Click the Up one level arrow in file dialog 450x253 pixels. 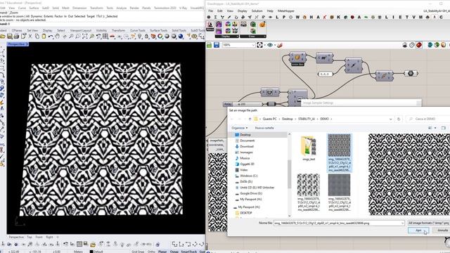click(250, 119)
